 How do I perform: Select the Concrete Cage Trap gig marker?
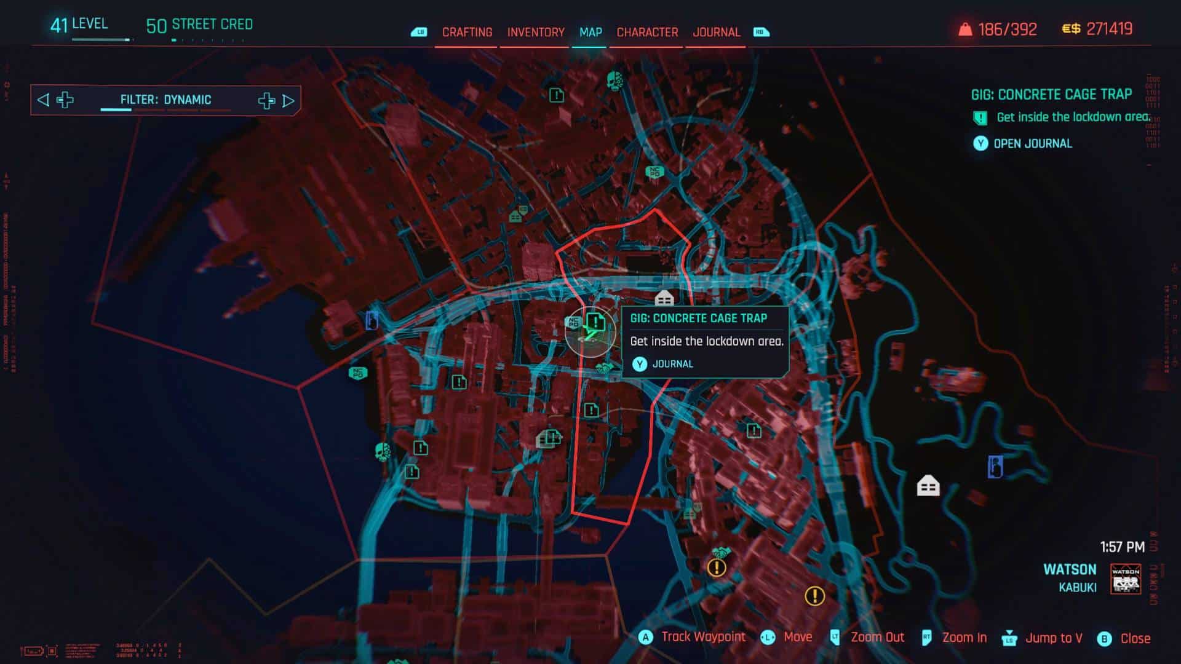(595, 320)
